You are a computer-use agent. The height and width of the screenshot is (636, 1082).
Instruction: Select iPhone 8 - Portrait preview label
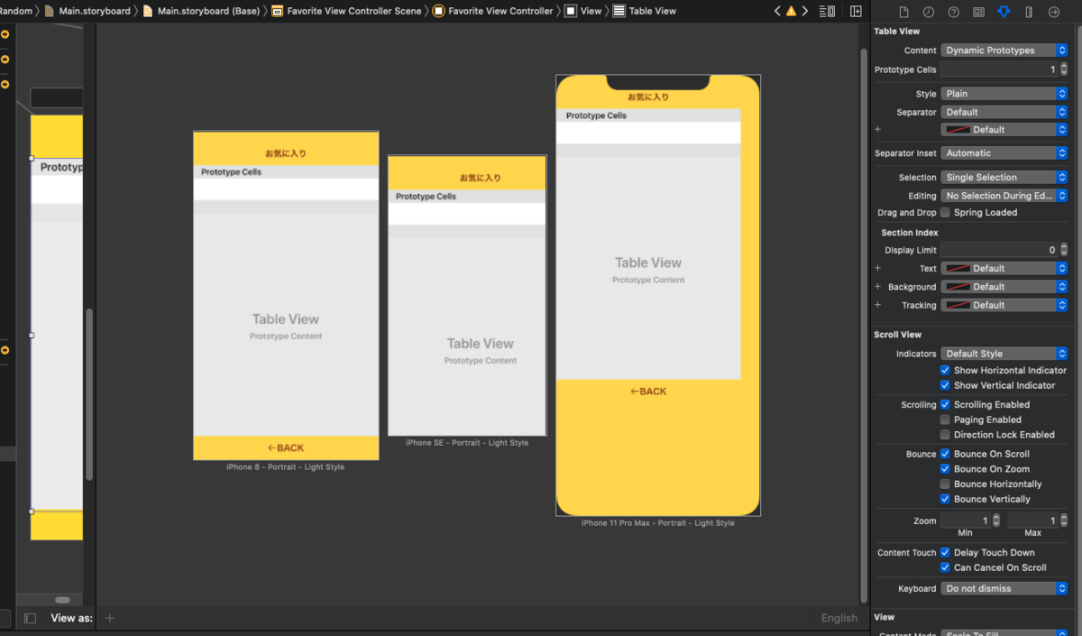click(x=286, y=467)
